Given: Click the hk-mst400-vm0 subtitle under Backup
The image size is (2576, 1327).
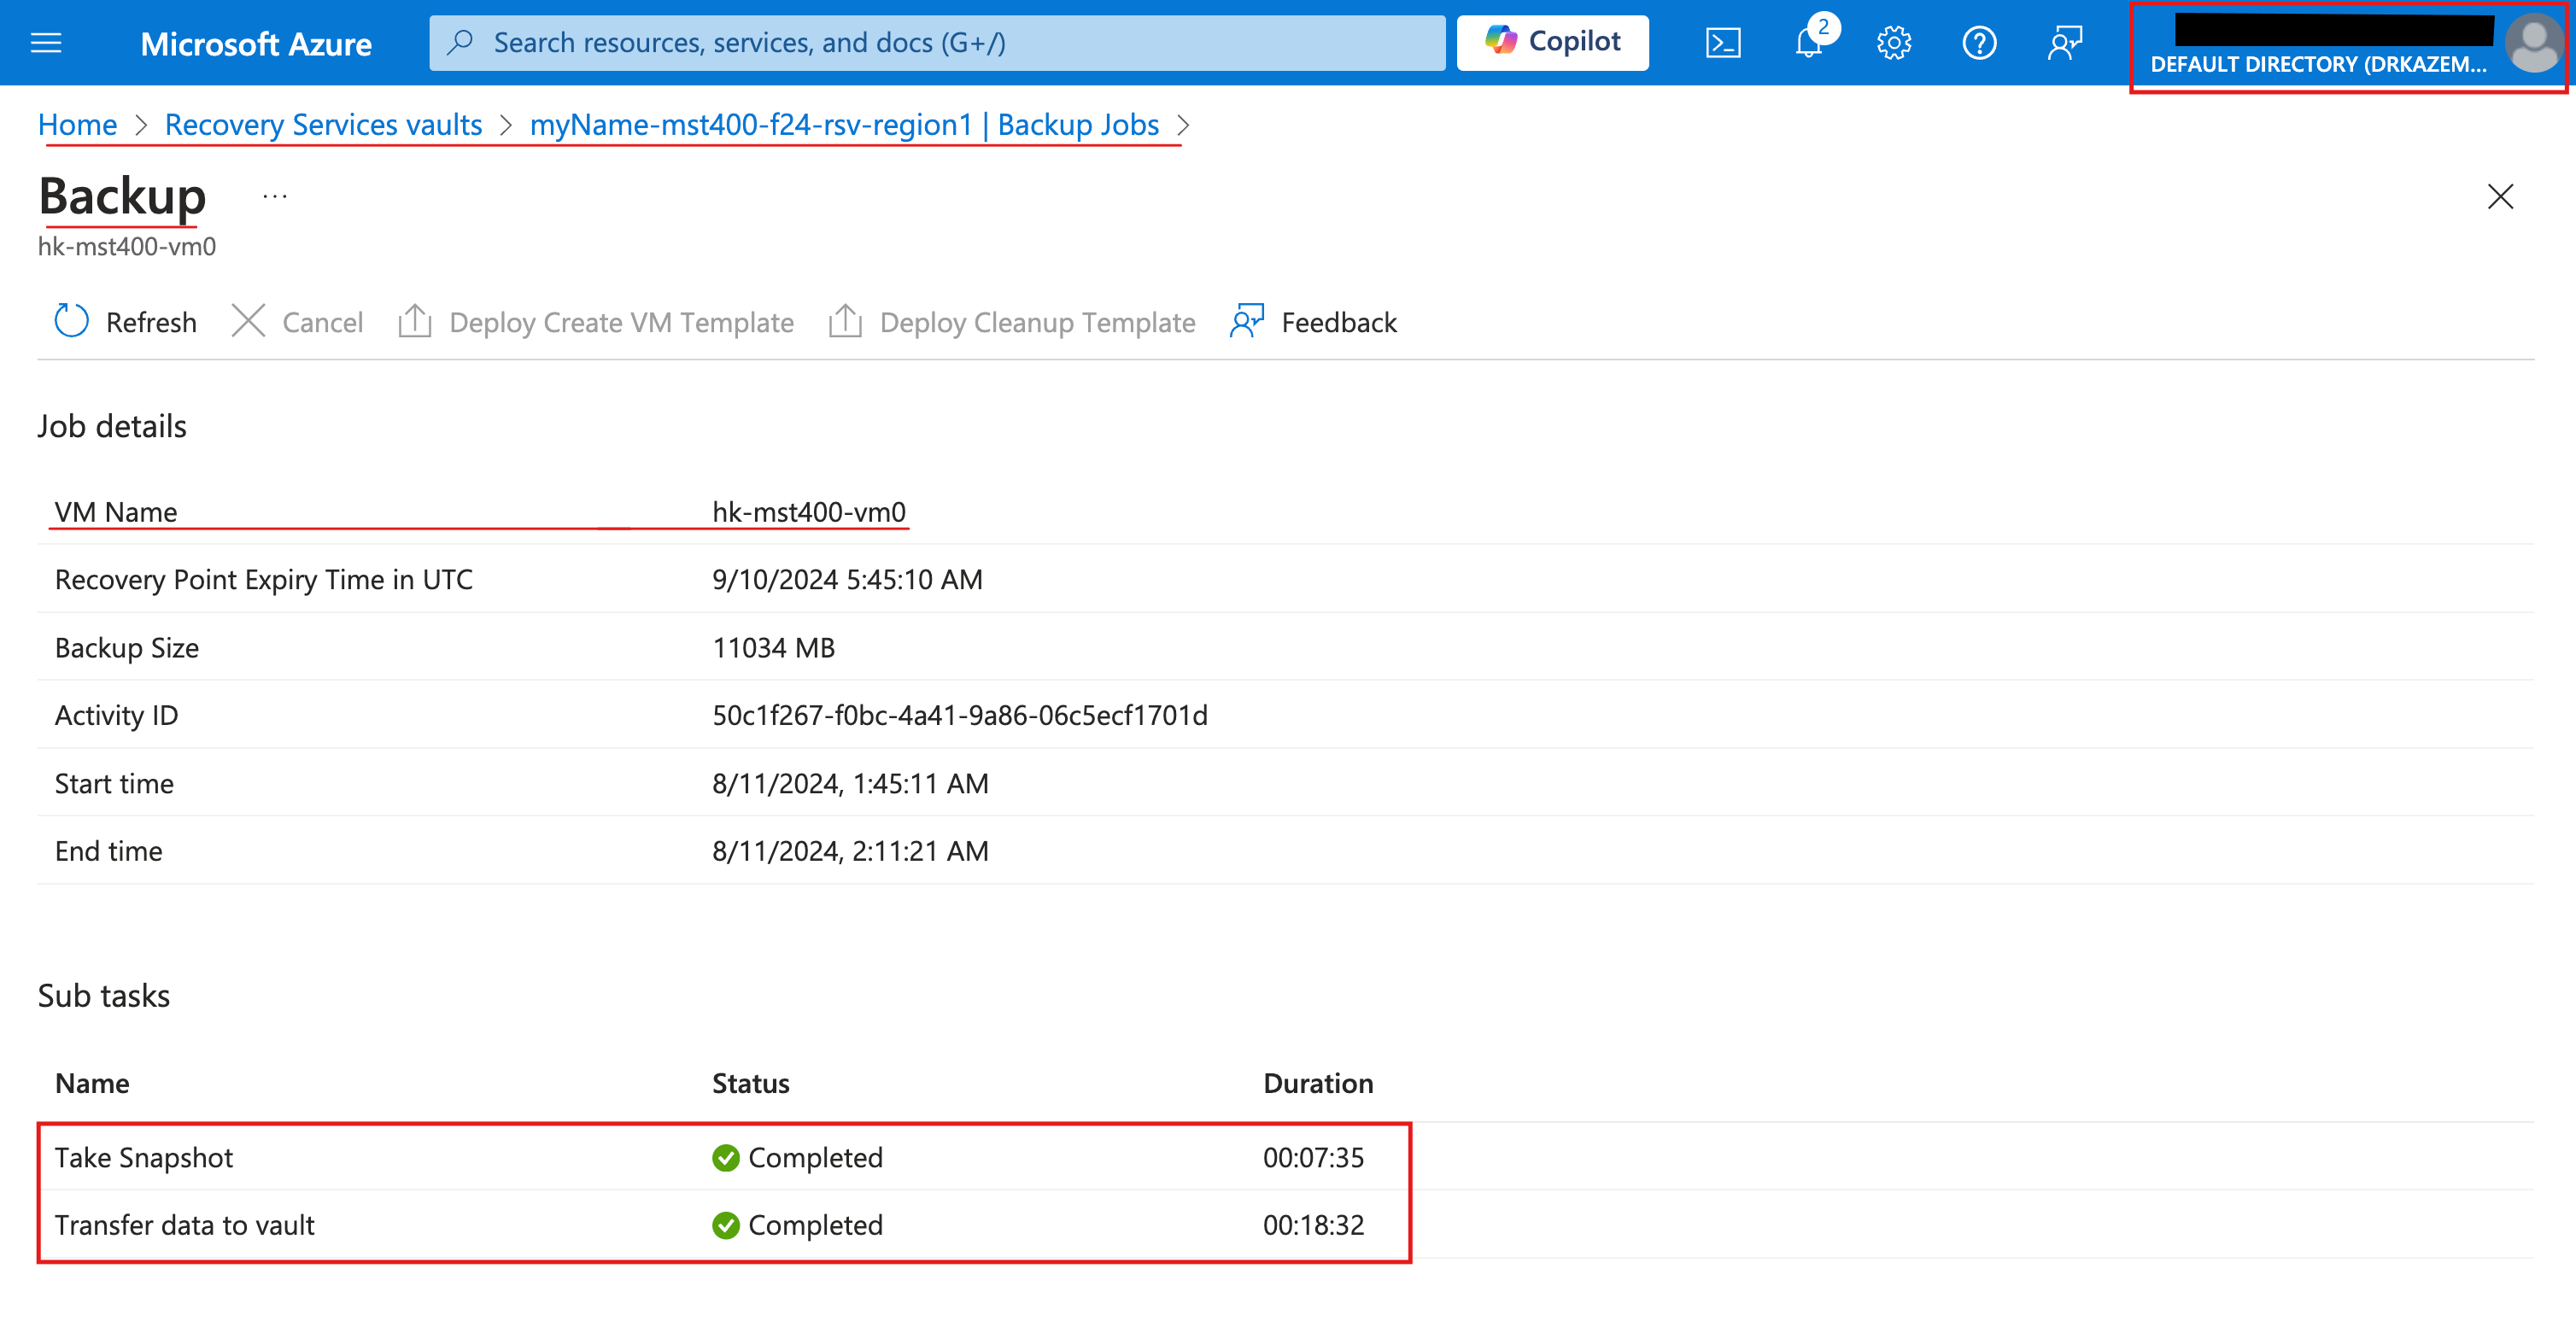Looking at the screenshot, I should tap(127, 246).
